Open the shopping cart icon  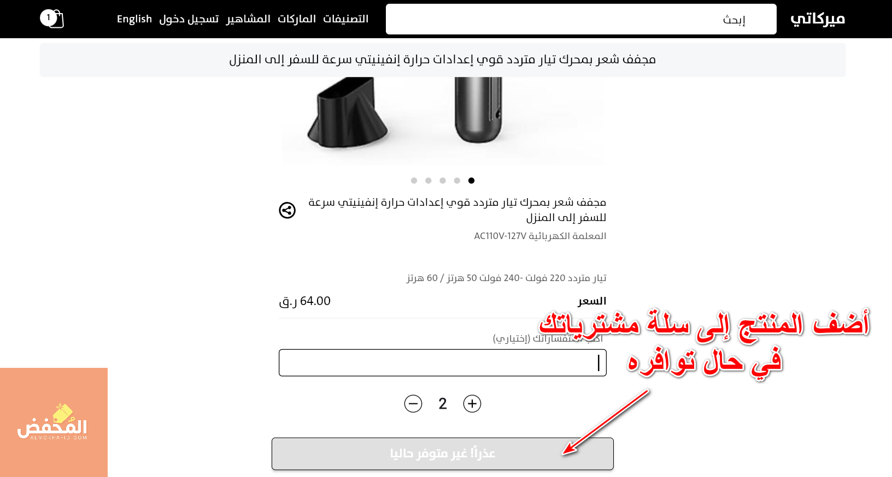tap(52, 19)
